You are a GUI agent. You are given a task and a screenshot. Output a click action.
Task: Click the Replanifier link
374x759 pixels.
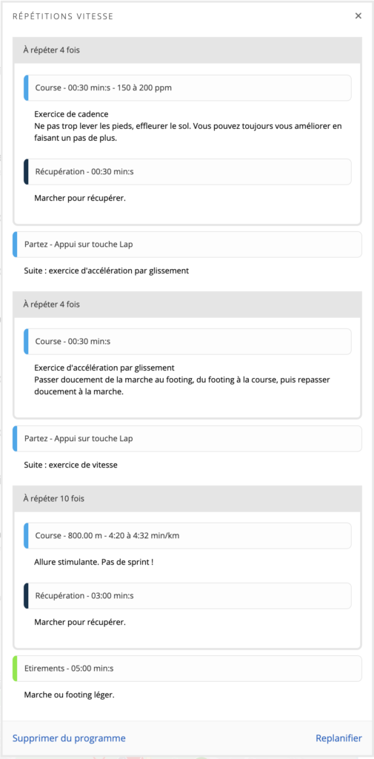coord(338,738)
